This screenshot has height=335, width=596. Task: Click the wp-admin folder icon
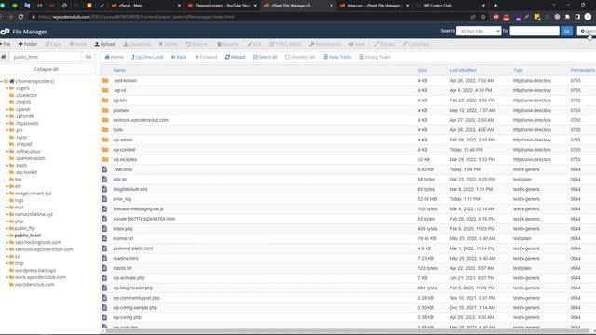point(105,140)
